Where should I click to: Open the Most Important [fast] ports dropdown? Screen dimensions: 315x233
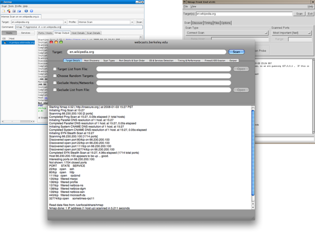click(x=292, y=33)
